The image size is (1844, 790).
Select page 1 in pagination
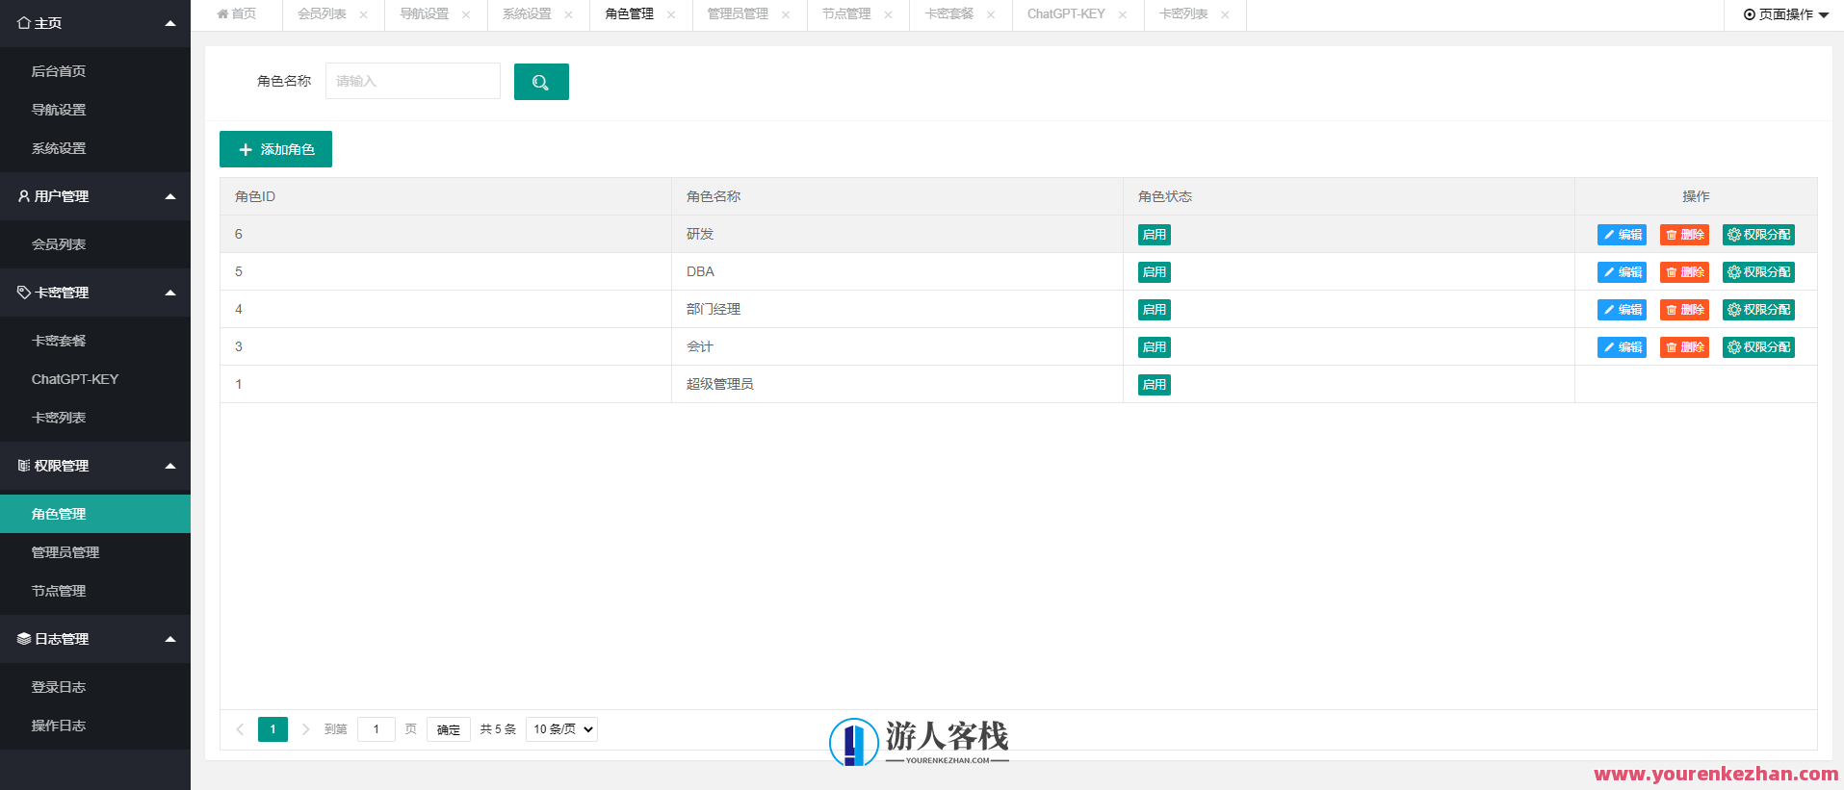tap(273, 729)
